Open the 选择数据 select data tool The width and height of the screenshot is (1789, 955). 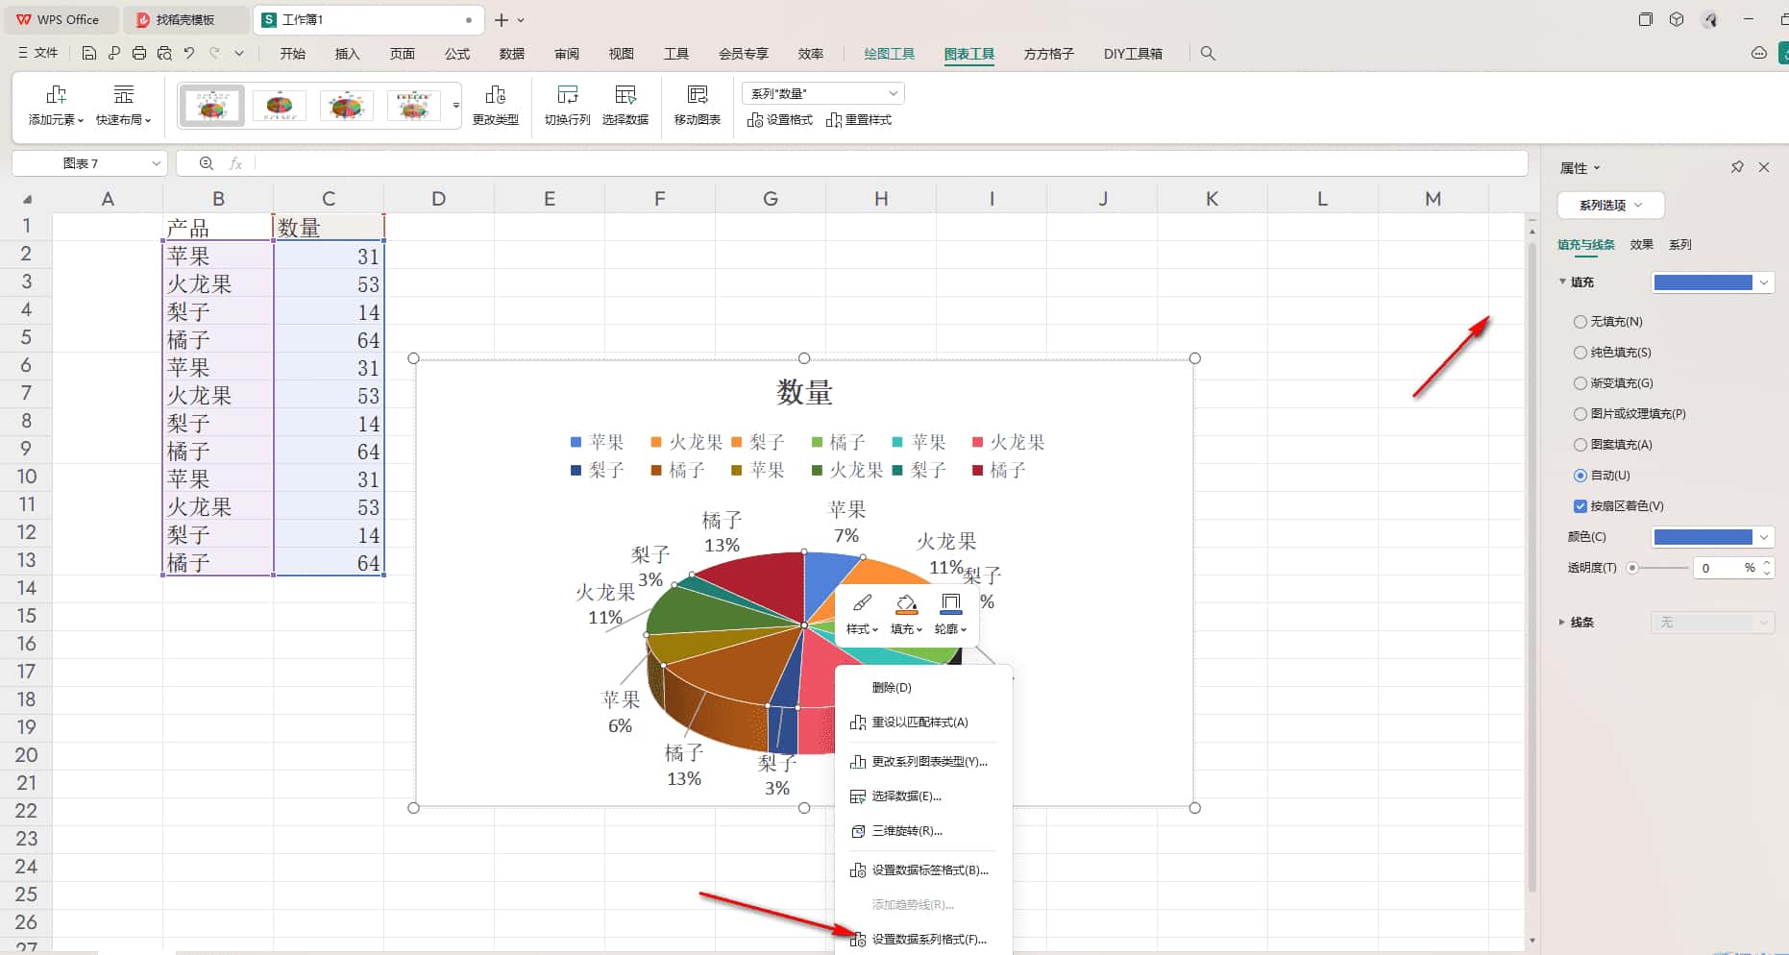tap(625, 95)
